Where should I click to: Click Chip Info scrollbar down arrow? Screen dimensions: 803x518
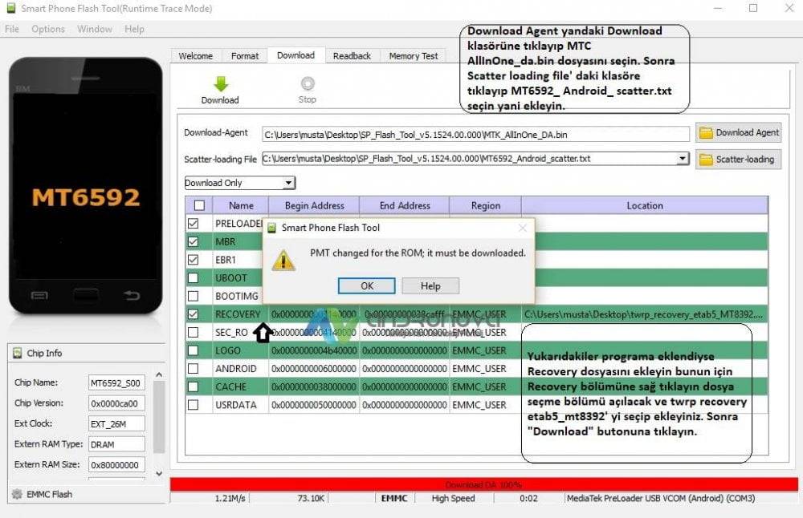coord(159,474)
